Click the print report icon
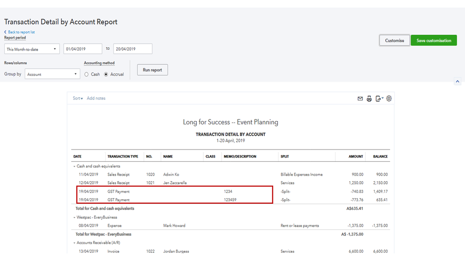Screen dimensions: 465x261 click(x=369, y=98)
